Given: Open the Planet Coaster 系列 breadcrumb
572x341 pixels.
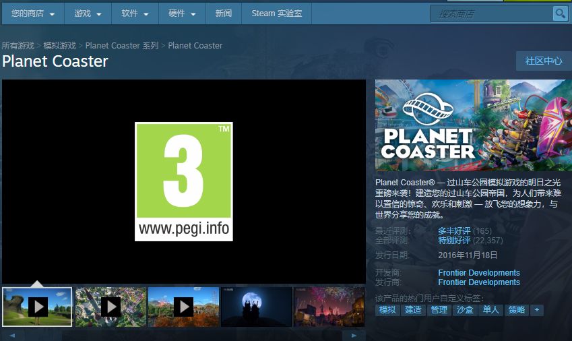Looking at the screenshot, I should click(x=122, y=46).
